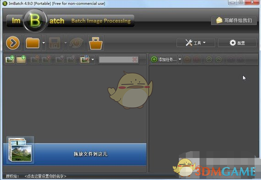Click the glowing green B ImBatch logo
The width and height of the screenshot is (261, 180).
coord(35,21)
